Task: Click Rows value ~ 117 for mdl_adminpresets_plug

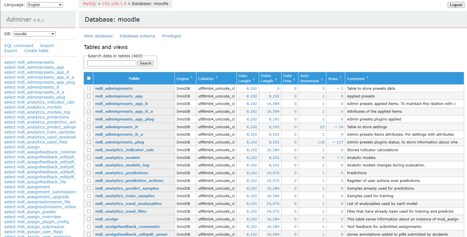Action: (338, 142)
